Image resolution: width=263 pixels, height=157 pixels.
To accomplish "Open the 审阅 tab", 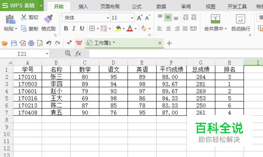I will click(x=186, y=6).
